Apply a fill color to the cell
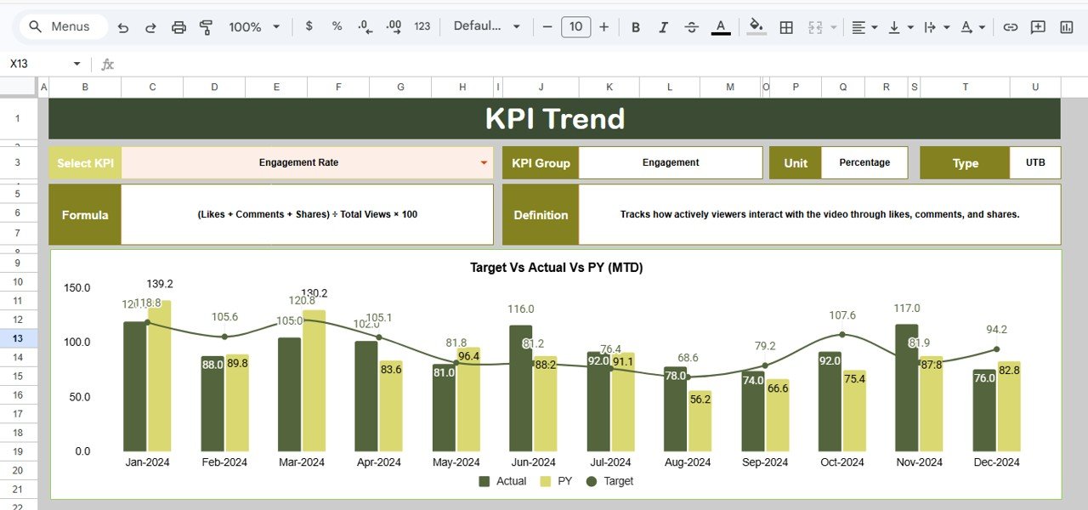 point(756,26)
